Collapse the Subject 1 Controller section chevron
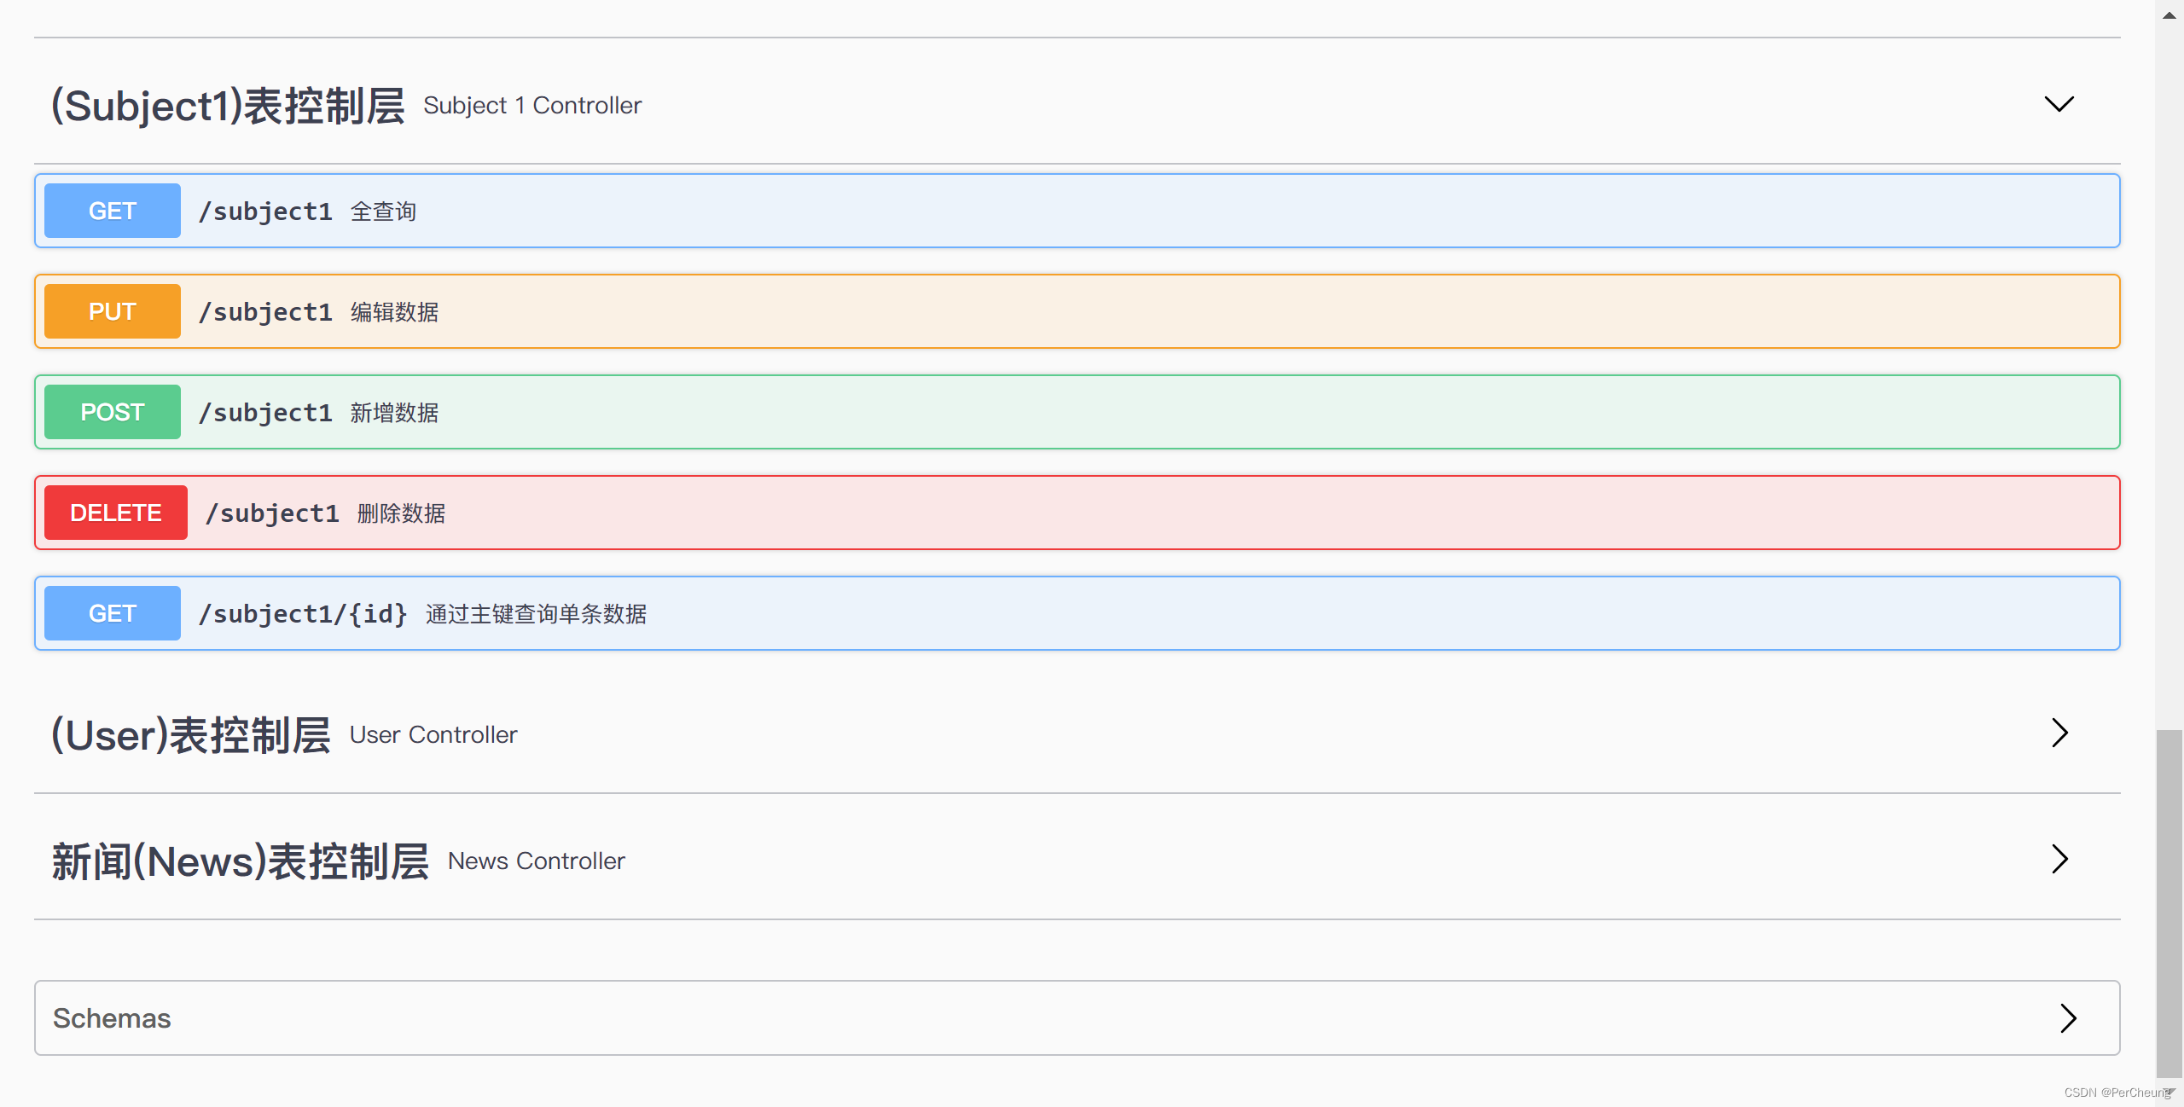The width and height of the screenshot is (2184, 1107). tap(2059, 104)
